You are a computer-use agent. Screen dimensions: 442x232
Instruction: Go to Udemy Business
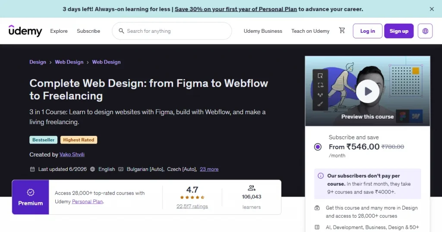point(263,31)
